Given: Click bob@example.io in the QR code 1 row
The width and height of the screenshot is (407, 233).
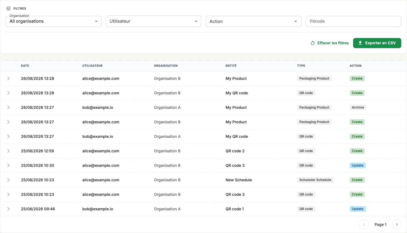Looking at the screenshot, I should (x=98, y=209).
